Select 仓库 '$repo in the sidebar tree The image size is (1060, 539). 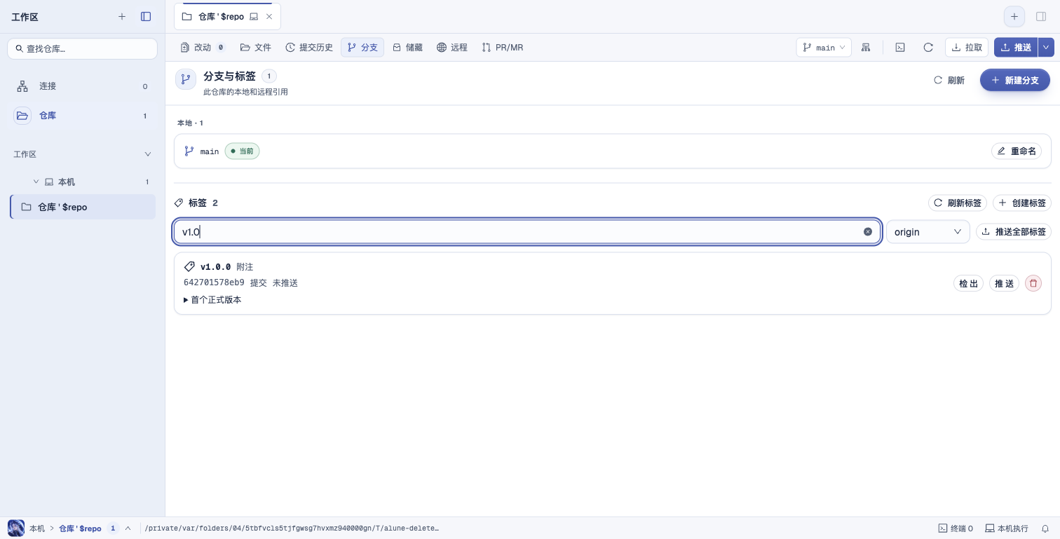click(x=83, y=207)
